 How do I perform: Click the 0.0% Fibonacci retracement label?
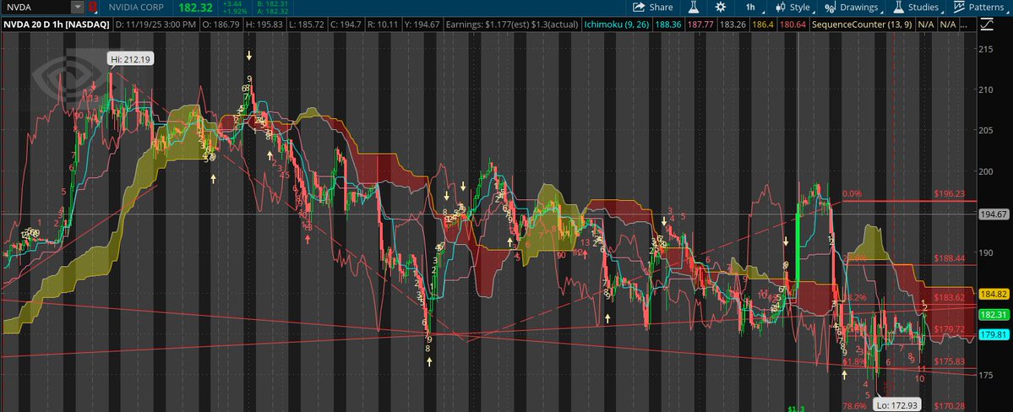(852, 193)
